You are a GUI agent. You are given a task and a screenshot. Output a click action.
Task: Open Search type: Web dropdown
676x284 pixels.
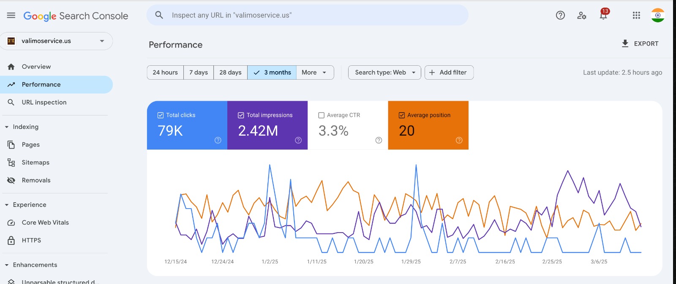(384, 72)
